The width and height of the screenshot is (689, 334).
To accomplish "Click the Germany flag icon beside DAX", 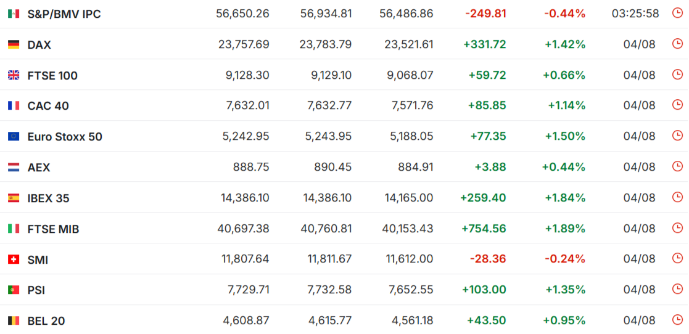I will point(14,44).
